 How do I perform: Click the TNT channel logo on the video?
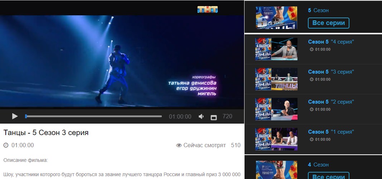pyautogui.click(x=207, y=9)
